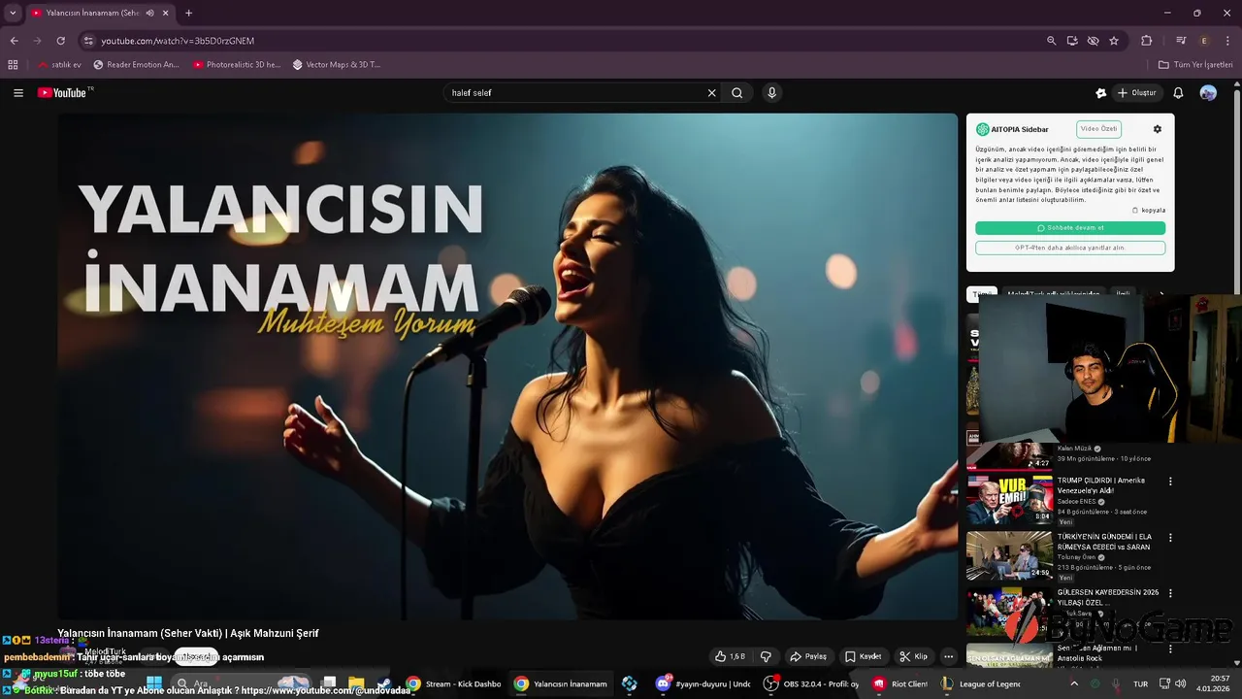Click the eye-slash privacy icon in address bar
Viewport: 1242px width, 699px height.
click(x=1093, y=41)
